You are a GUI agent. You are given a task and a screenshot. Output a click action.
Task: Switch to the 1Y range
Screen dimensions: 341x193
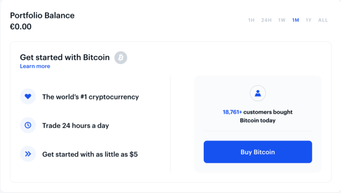(309, 20)
